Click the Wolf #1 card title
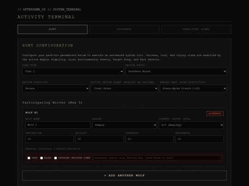Screen dimensions: 249x186 coord(32,113)
